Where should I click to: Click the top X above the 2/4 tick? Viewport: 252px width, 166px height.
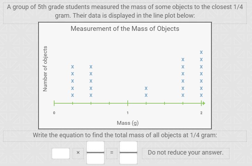click(91, 67)
